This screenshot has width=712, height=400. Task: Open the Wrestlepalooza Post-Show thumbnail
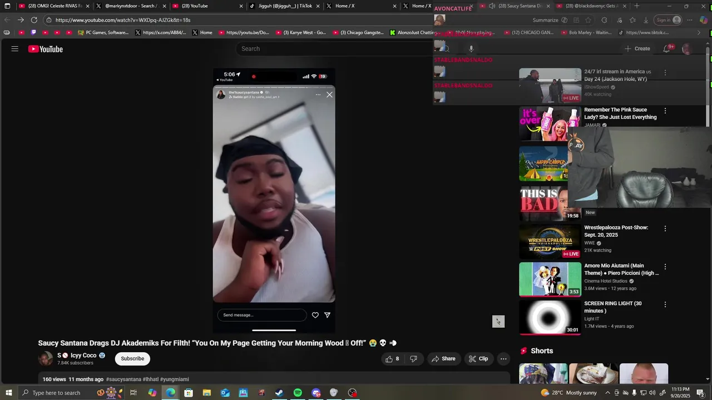[550, 241]
